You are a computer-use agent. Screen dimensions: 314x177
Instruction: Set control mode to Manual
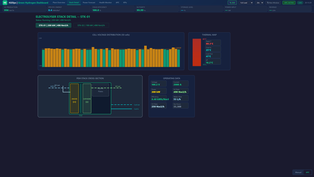[x=298, y=173]
